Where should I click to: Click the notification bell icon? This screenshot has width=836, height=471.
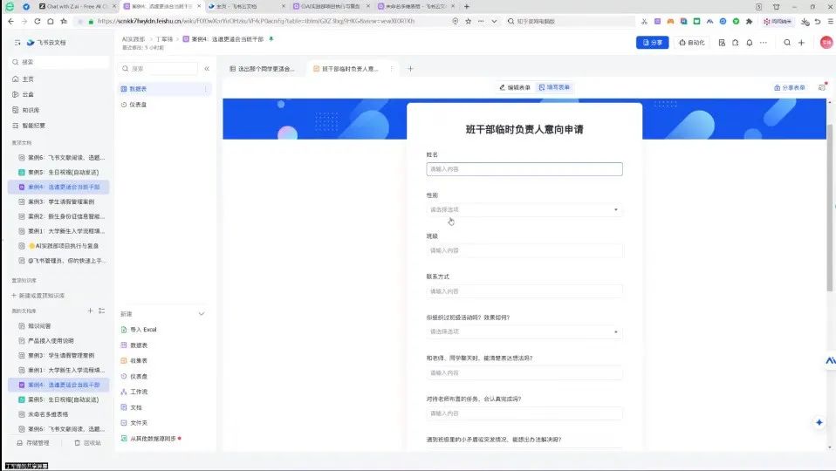750,42
